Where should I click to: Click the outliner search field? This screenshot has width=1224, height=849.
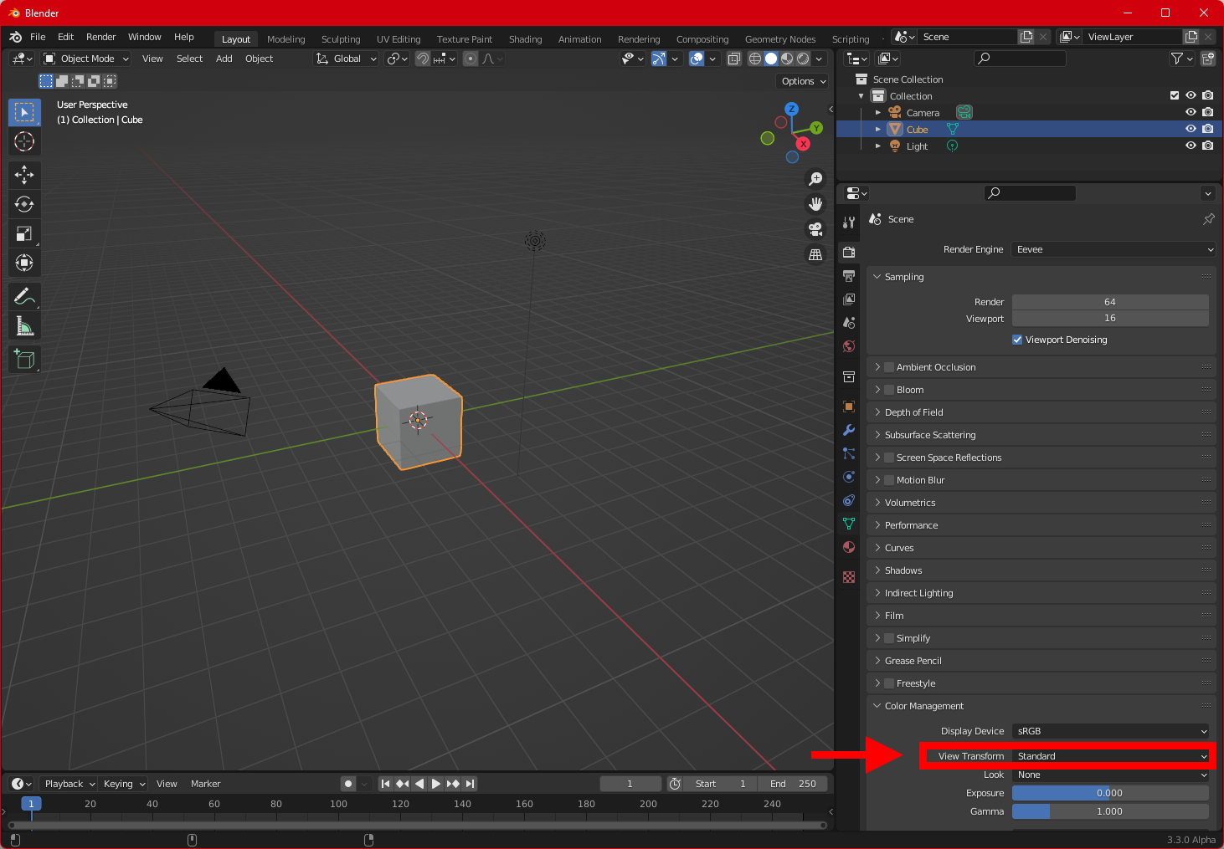coord(1020,58)
